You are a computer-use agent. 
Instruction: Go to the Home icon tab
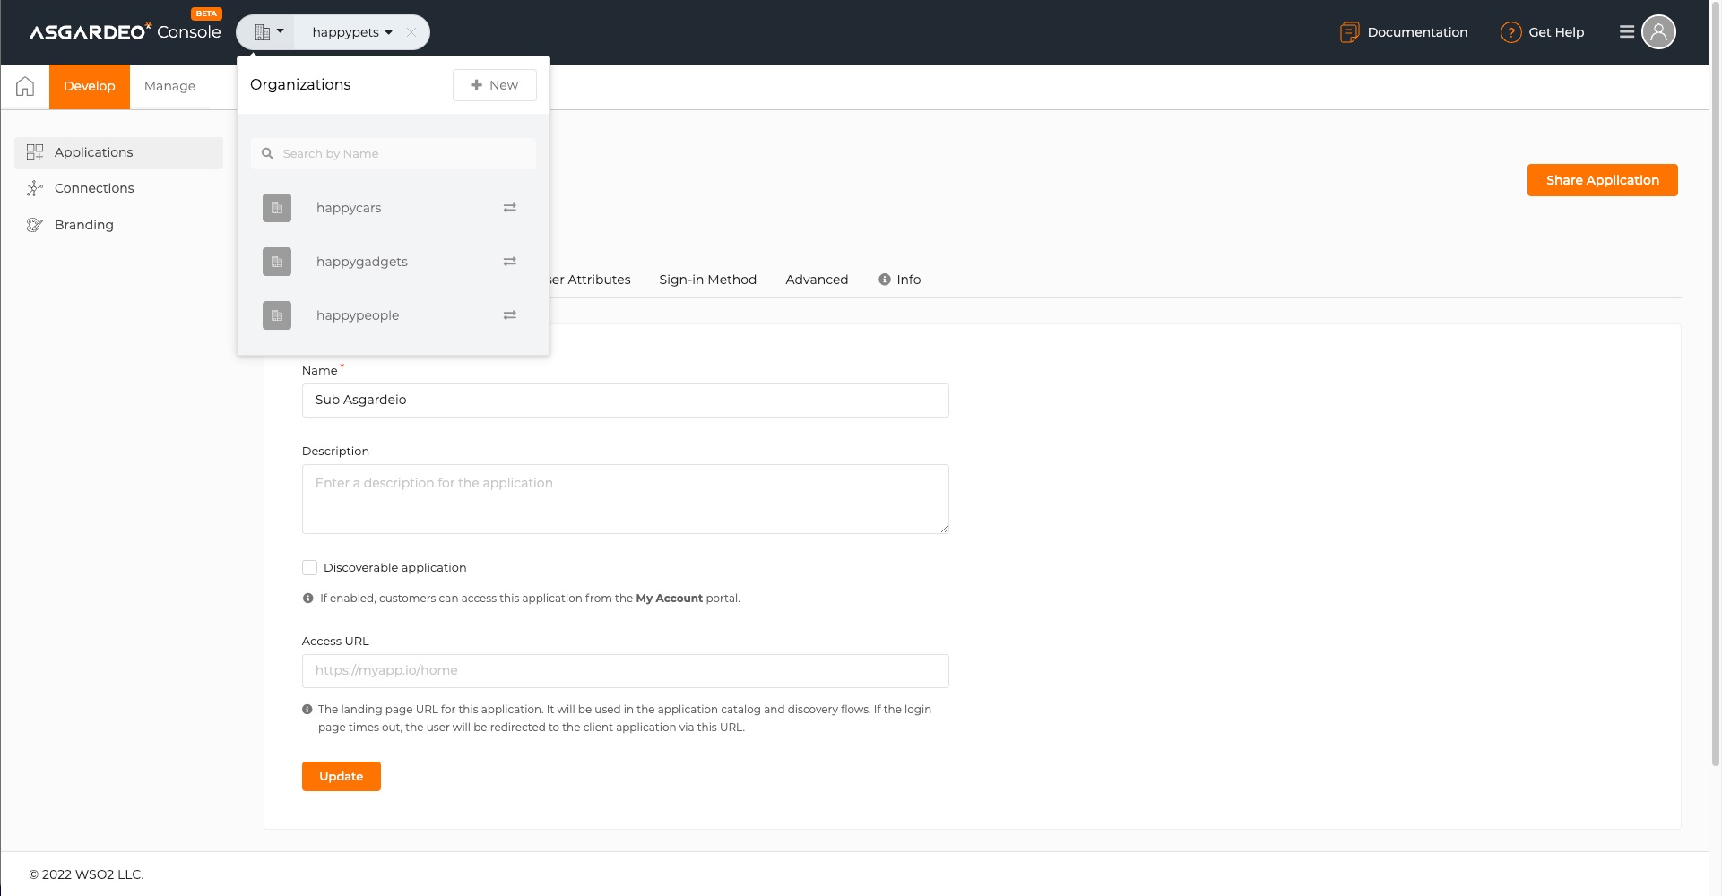tap(25, 86)
